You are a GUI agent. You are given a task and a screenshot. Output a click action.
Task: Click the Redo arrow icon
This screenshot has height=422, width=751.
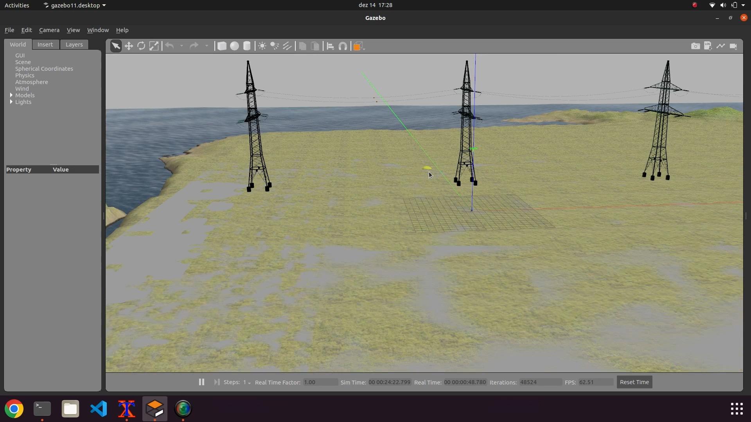pos(194,46)
